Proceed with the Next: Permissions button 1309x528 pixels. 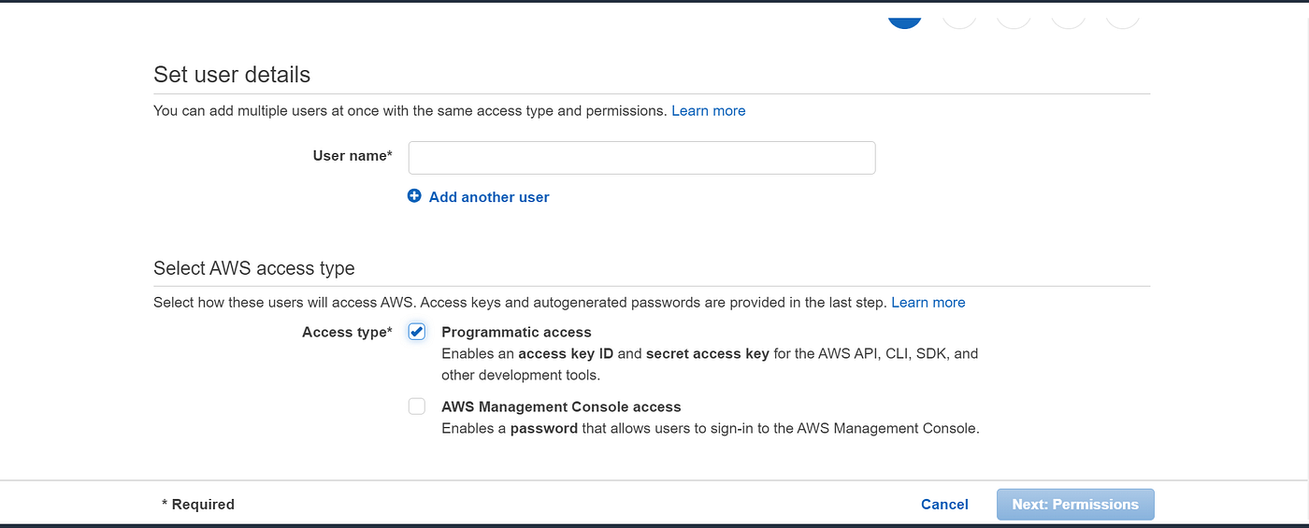tap(1075, 504)
